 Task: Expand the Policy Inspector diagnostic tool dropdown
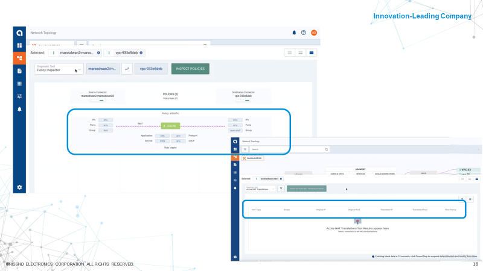[x=59, y=69]
